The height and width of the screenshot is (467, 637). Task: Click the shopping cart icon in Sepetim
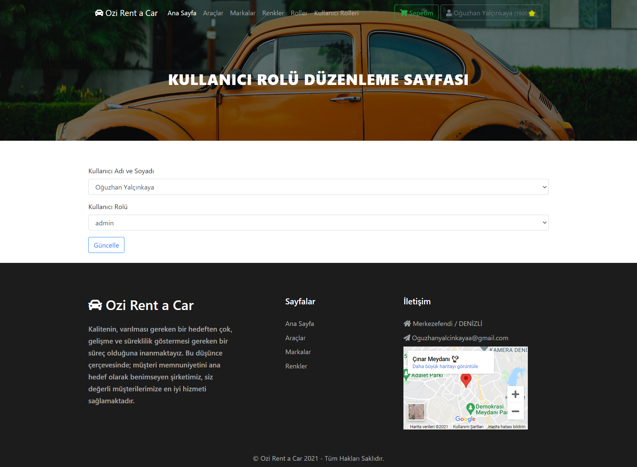point(403,13)
